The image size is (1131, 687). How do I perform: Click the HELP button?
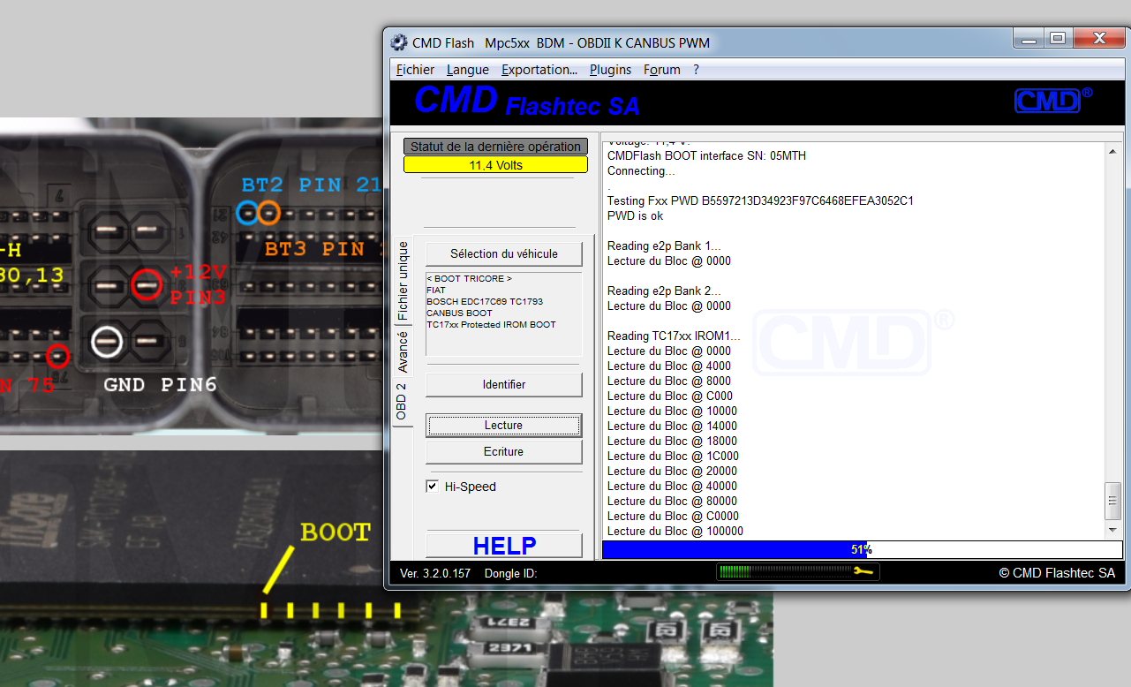click(x=504, y=546)
